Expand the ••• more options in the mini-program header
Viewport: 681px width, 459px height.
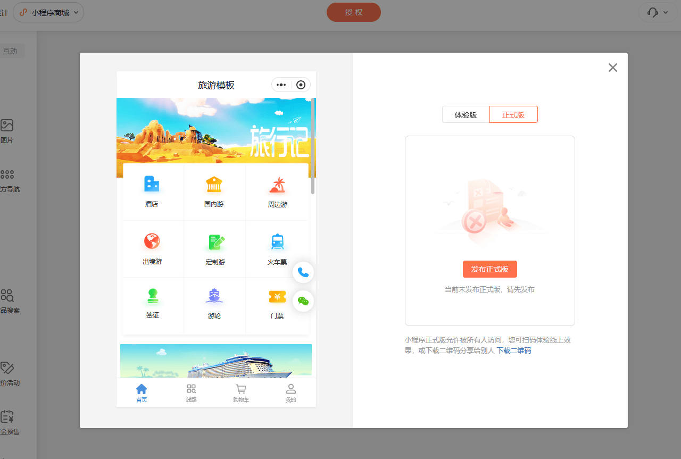click(x=281, y=85)
